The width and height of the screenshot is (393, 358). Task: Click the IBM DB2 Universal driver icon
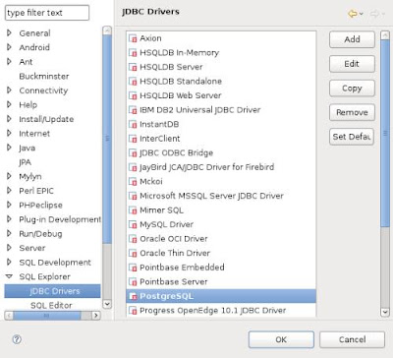coord(133,110)
